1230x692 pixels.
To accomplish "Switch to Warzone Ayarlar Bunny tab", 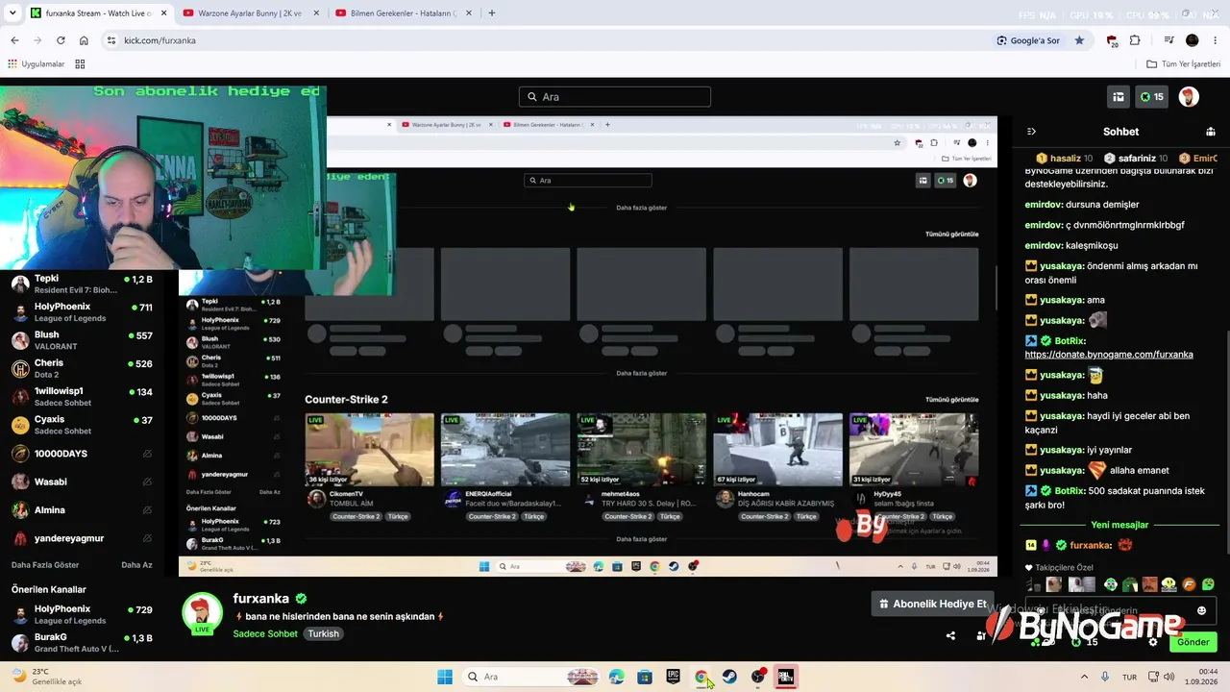I will pos(252,13).
